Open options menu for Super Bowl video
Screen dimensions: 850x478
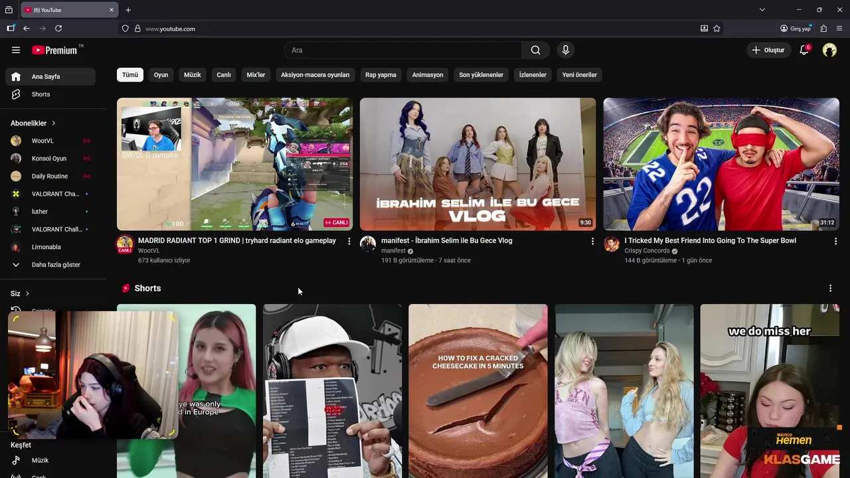tap(835, 241)
